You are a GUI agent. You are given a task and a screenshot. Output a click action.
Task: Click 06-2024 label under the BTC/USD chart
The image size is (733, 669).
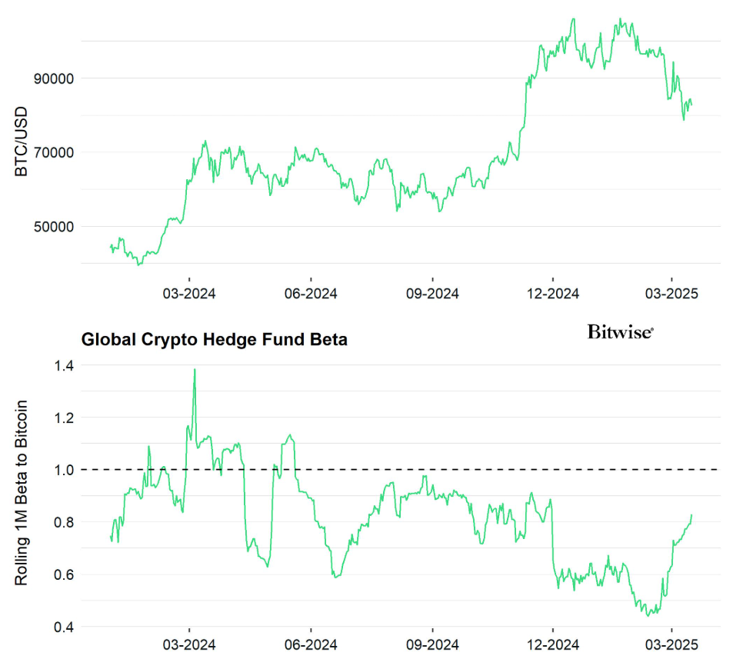pyautogui.click(x=310, y=293)
